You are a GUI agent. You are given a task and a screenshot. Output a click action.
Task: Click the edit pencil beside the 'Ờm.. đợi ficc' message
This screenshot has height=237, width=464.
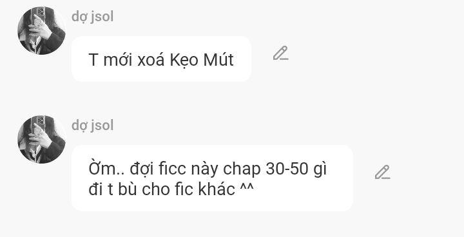(x=382, y=172)
